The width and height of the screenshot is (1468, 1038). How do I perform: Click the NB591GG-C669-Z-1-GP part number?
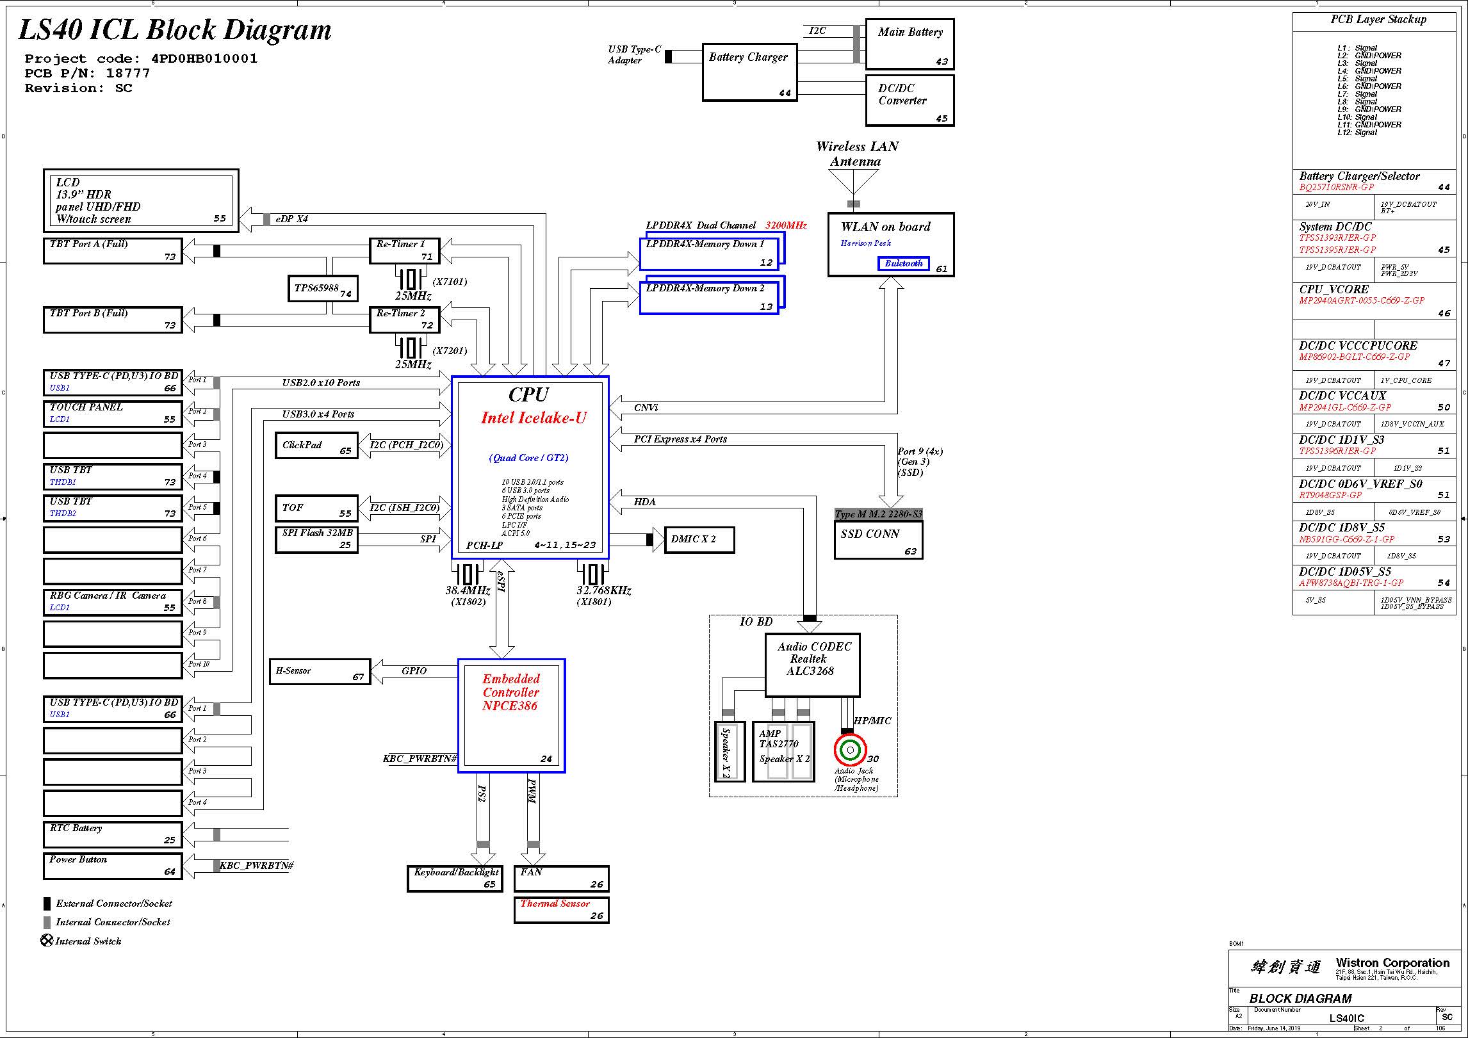click(1347, 539)
